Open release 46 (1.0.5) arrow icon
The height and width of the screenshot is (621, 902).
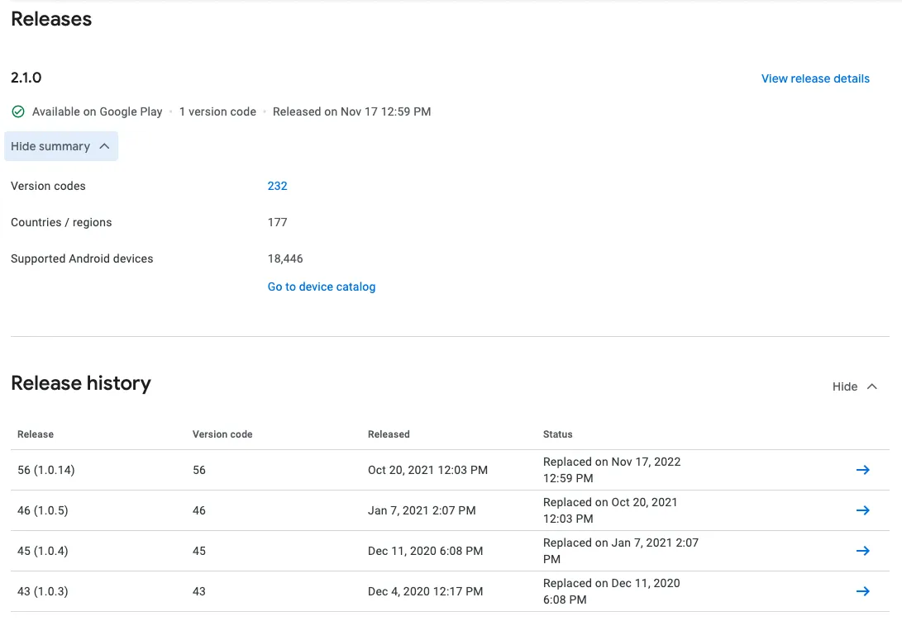862,510
